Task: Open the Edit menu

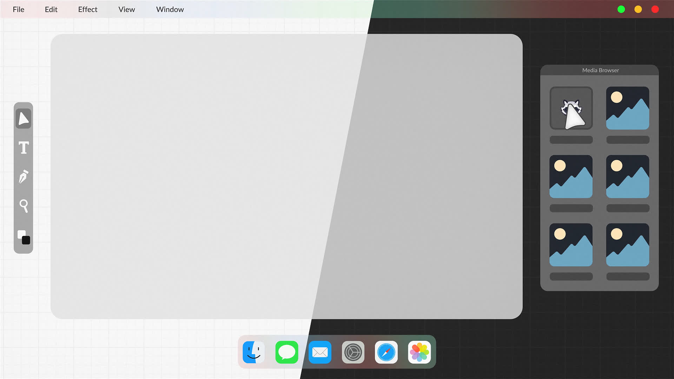Action: pyautogui.click(x=51, y=9)
